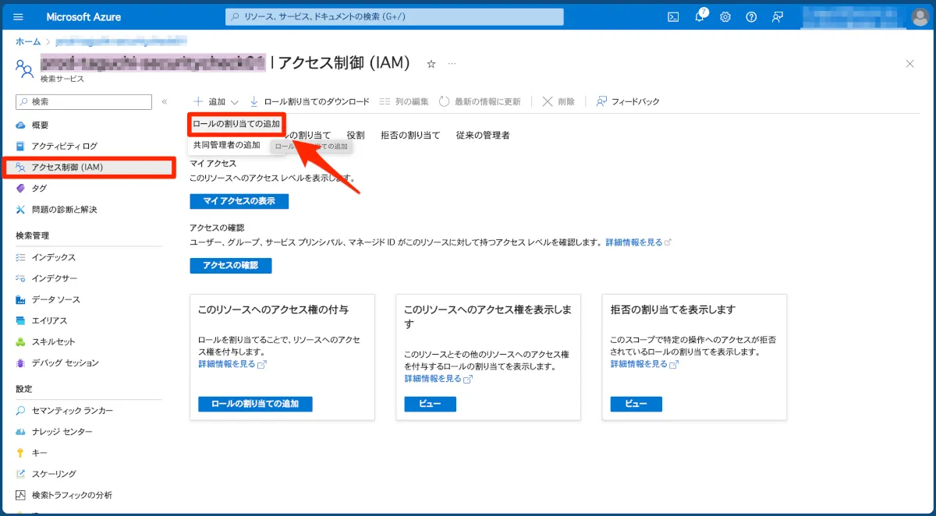Expand the 追加 dropdown chevron
936x516 pixels.
(234, 102)
